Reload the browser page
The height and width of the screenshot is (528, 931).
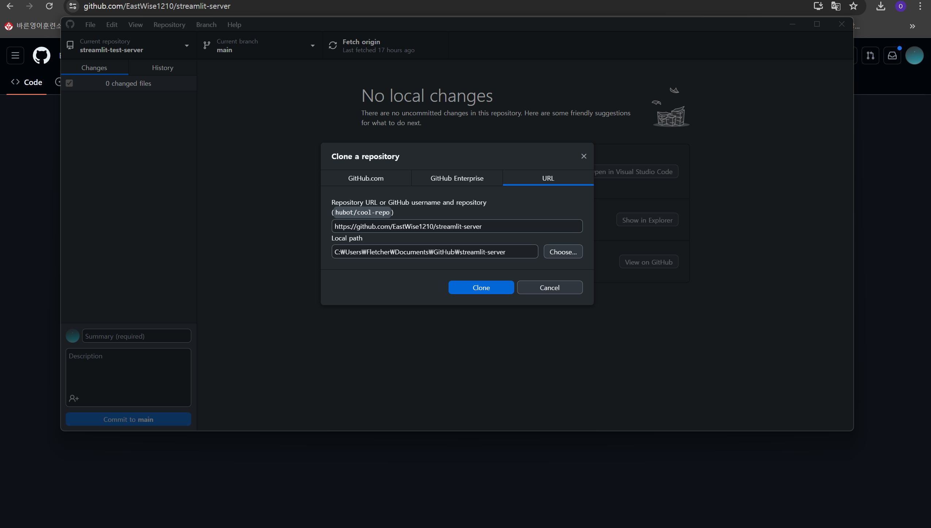coord(49,6)
